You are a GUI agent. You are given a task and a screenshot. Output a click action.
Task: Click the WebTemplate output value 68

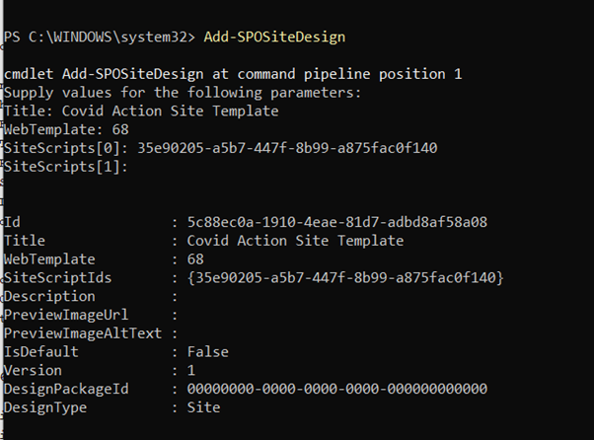point(195,259)
